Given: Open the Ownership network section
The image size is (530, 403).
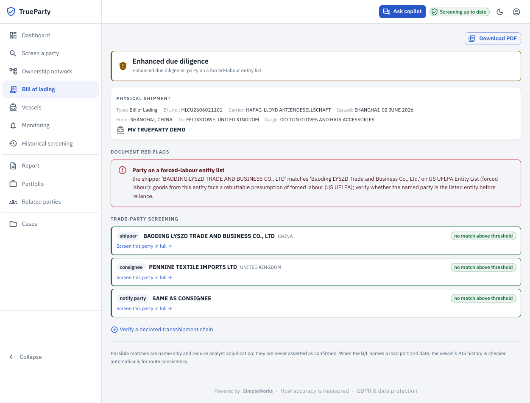Looking at the screenshot, I should click(x=50, y=71).
